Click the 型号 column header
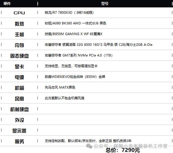The height and width of the screenshot is (153, 173). (x=105, y=4)
